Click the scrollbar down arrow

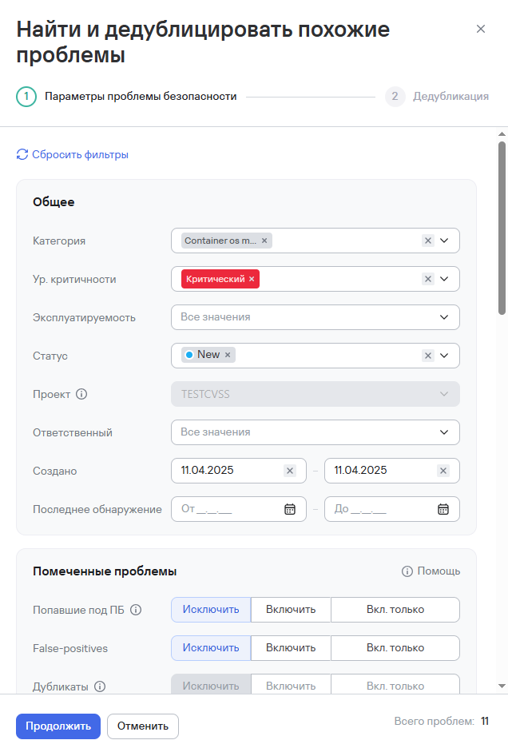click(x=502, y=686)
